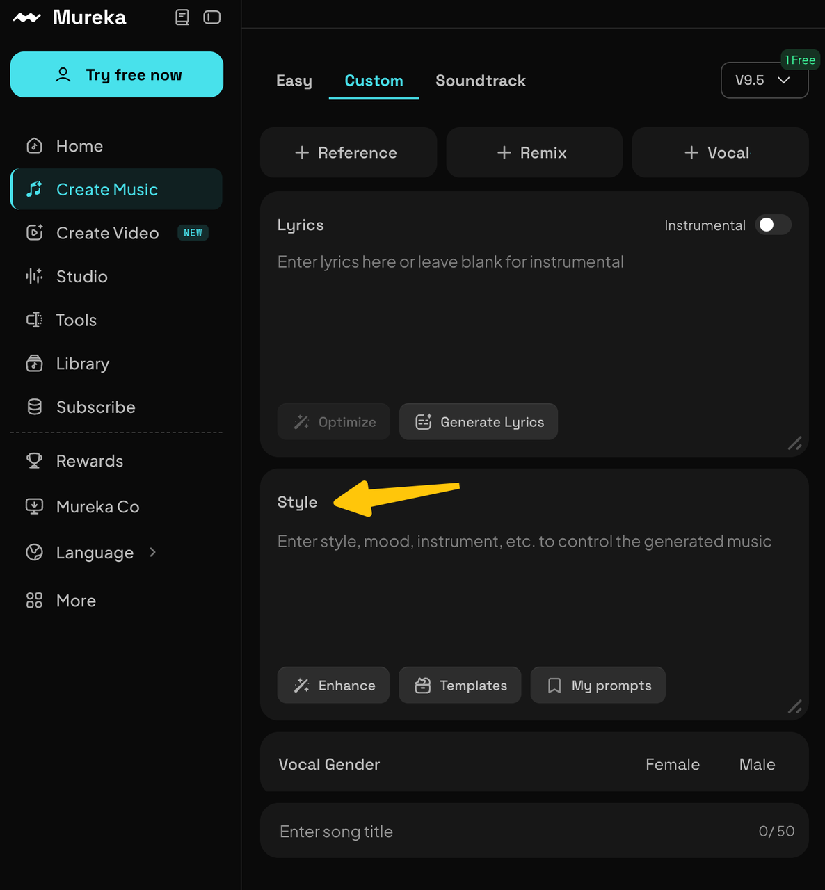Click the Create Music note icon
Image resolution: width=825 pixels, height=890 pixels.
click(34, 189)
